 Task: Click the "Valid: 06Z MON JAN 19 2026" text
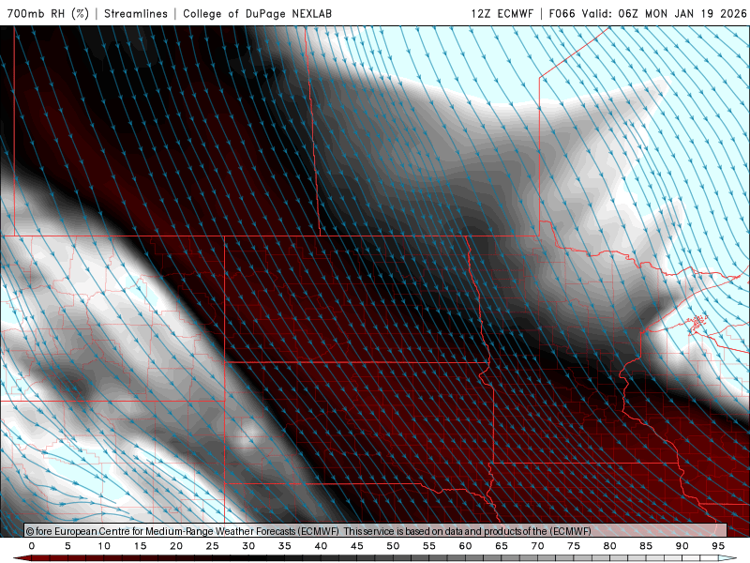[664, 13]
